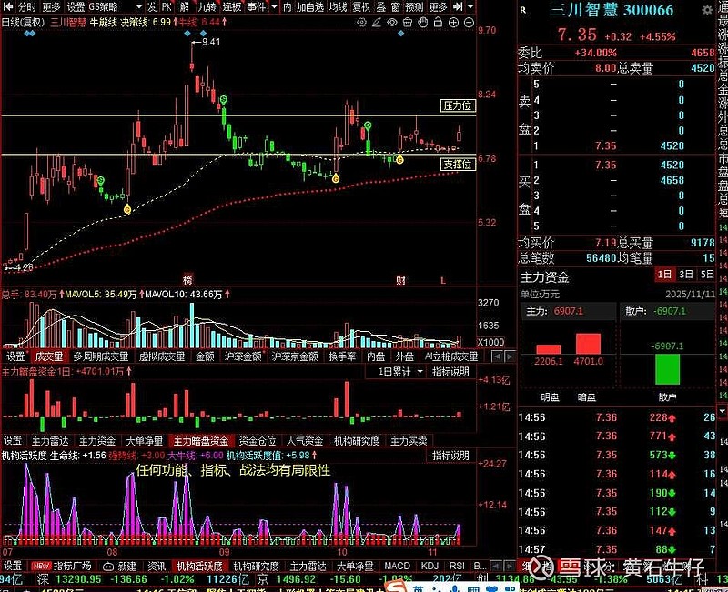Click the B buy signal at October low
This screenshot has height=592, width=728.
336,178
